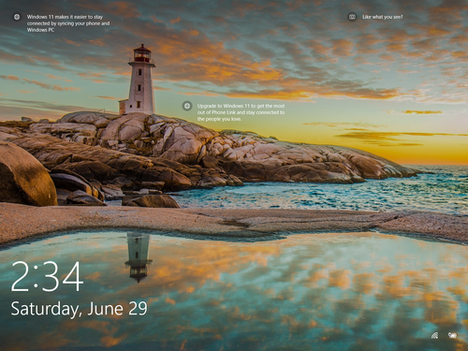Open the 'Upgrade to Windows 11' Phone Link text
Viewport: 468px width, 351px height.
(241, 112)
